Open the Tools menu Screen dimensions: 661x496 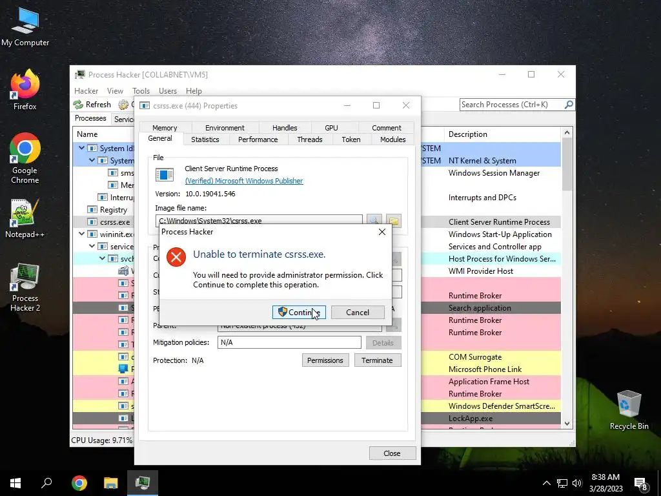click(141, 91)
